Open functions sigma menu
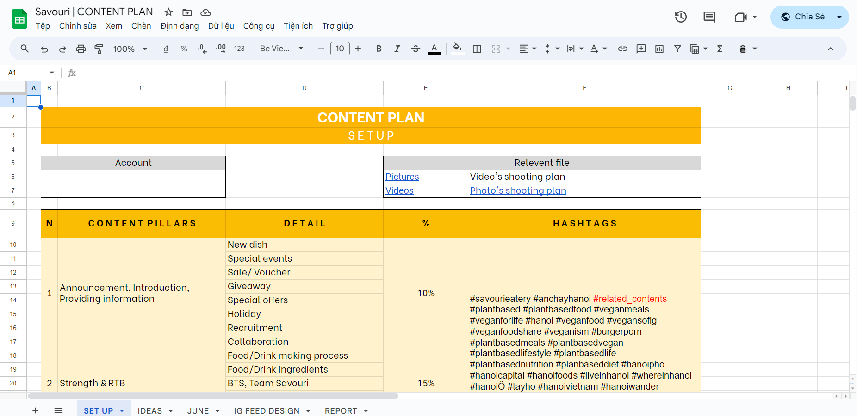Viewport: 857px width, 416px height. (x=720, y=49)
